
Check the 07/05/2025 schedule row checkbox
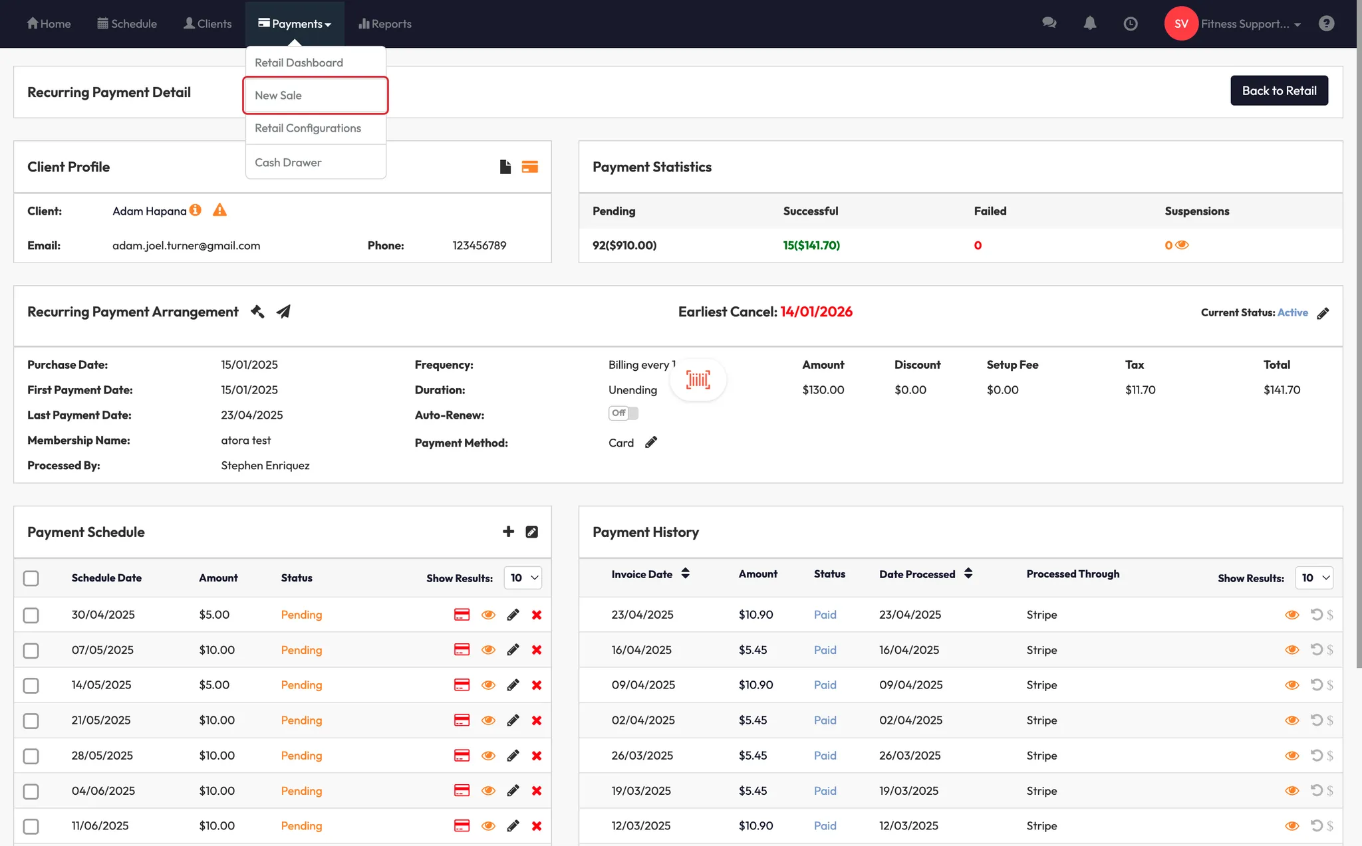(31, 650)
